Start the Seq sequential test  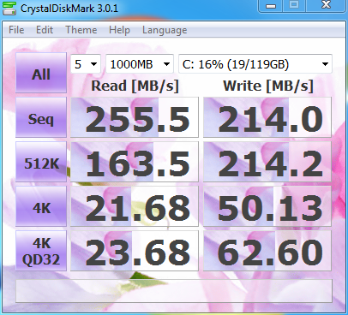tap(41, 117)
